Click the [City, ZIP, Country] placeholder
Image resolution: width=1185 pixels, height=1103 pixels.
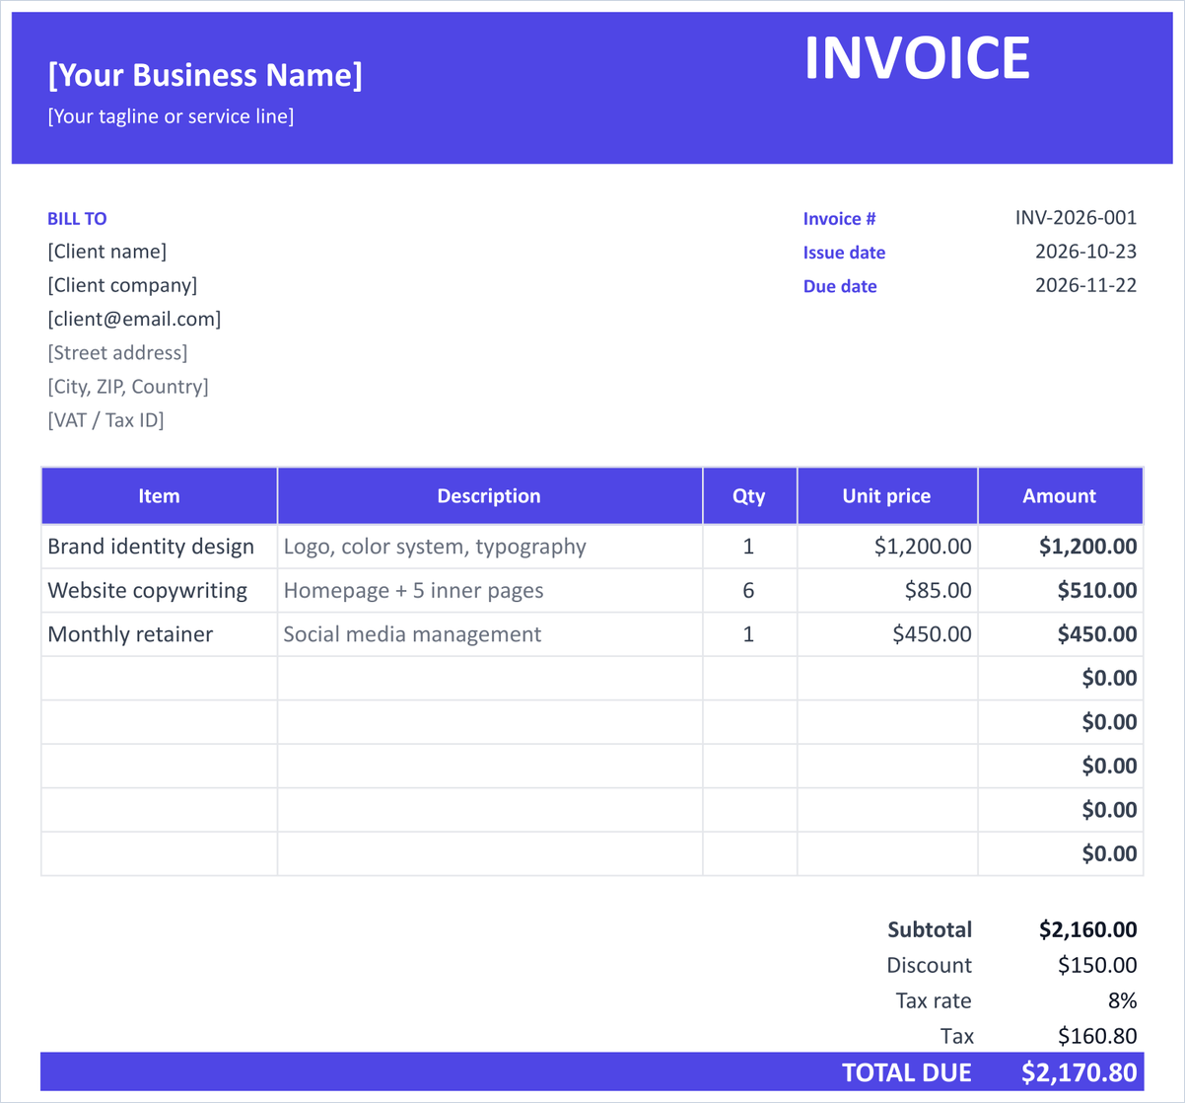tap(128, 386)
